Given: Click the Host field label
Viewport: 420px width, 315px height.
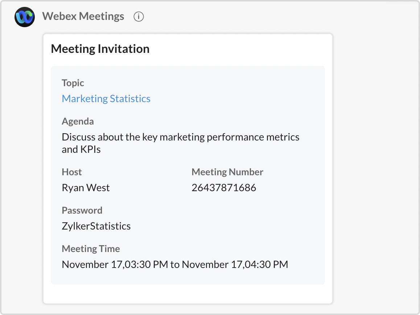Looking at the screenshot, I should coord(72,172).
